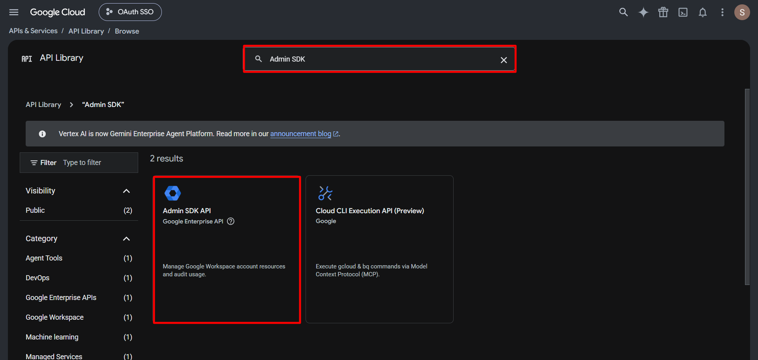Filter by Agent Tools category
The height and width of the screenshot is (360, 758).
(79, 258)
